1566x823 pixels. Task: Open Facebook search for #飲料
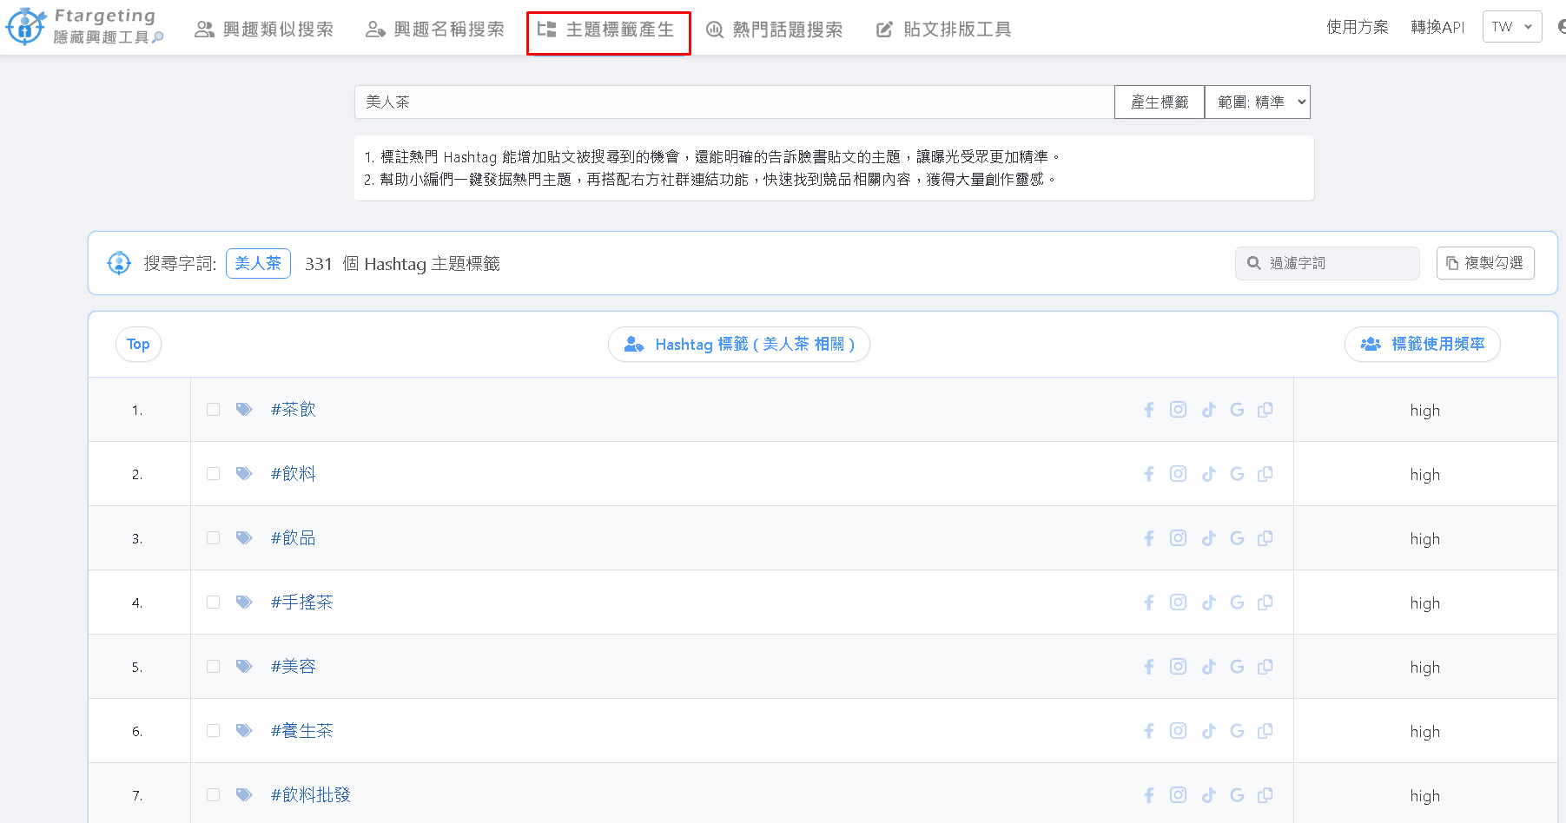click(1149, 474)
